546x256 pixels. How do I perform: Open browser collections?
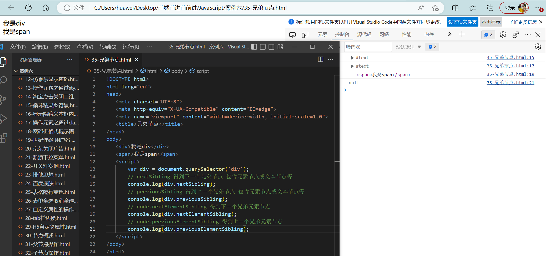pyautogui.click(x=490, y=8)
